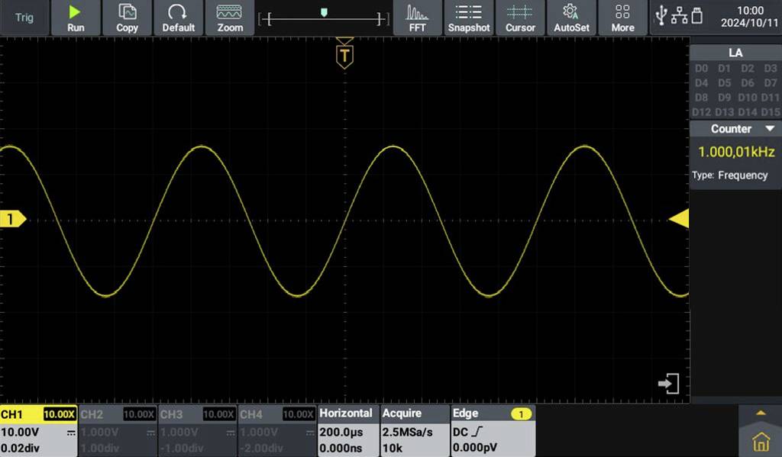Image resolution: width=782 pixels, height=457 pixels.
Task: Copy the current screen with Copy function
Action: [x=127, y=18]
